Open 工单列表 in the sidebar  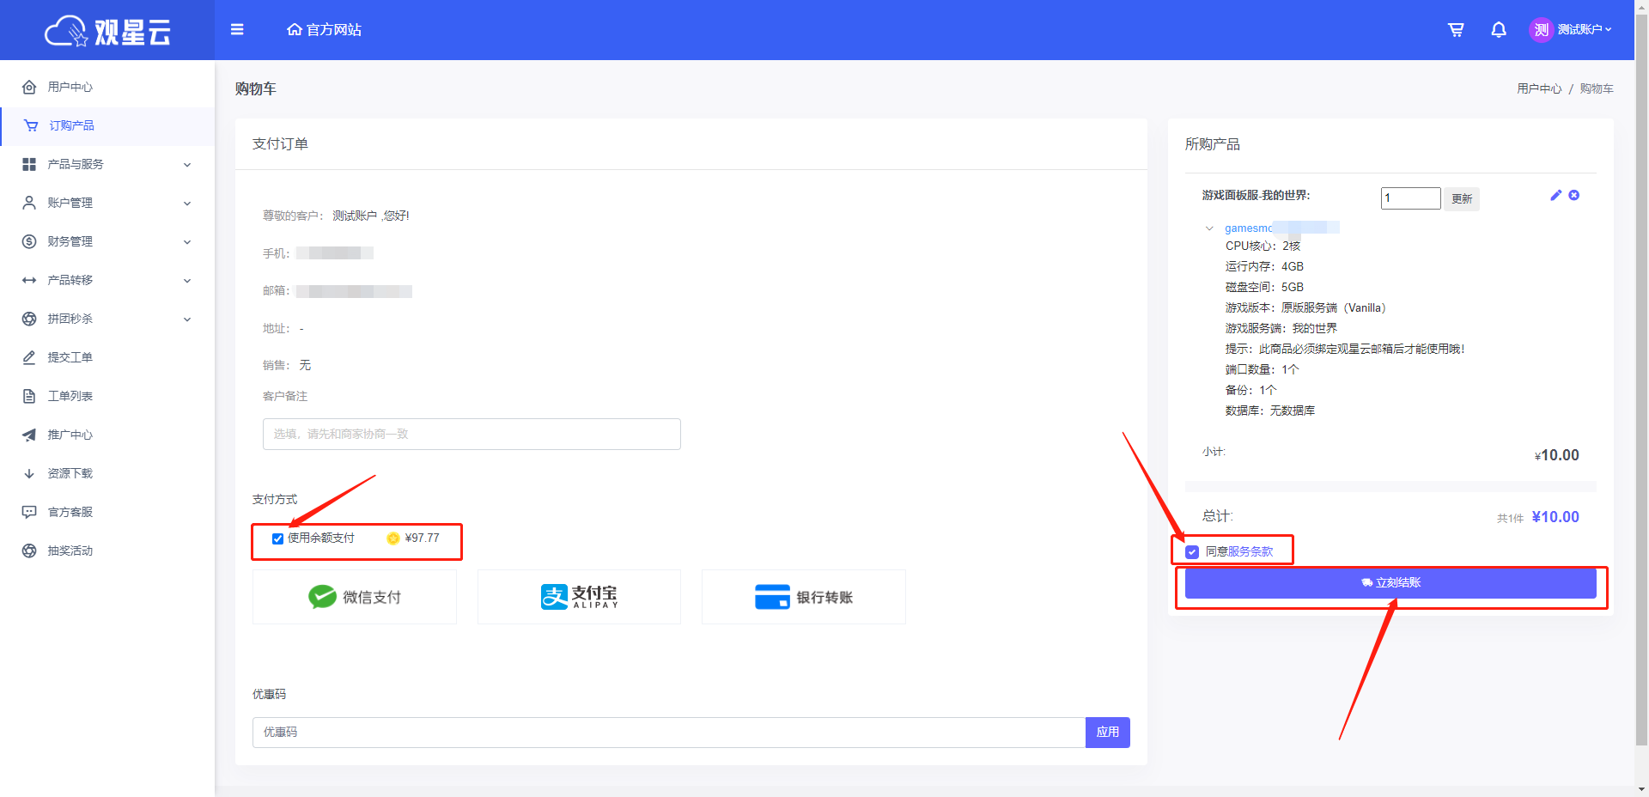coord(70,396)
